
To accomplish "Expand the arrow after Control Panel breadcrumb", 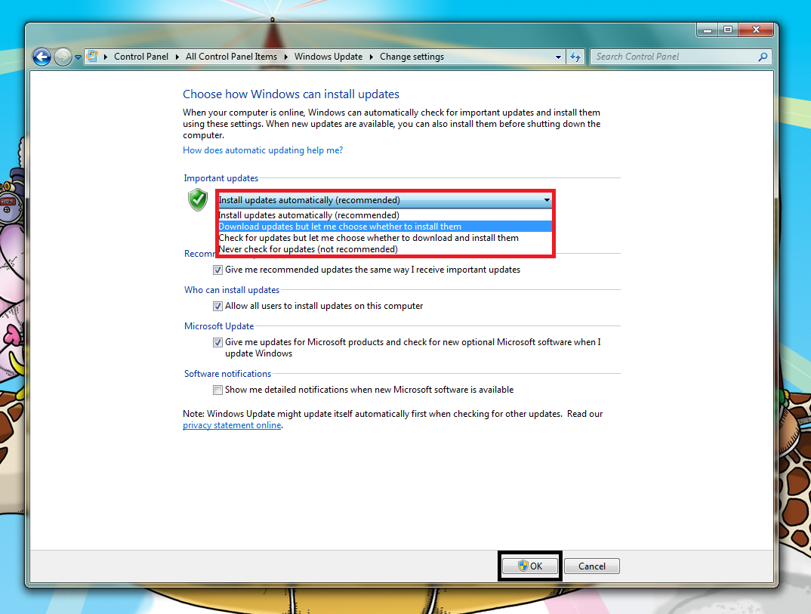I will pos(177,57).
